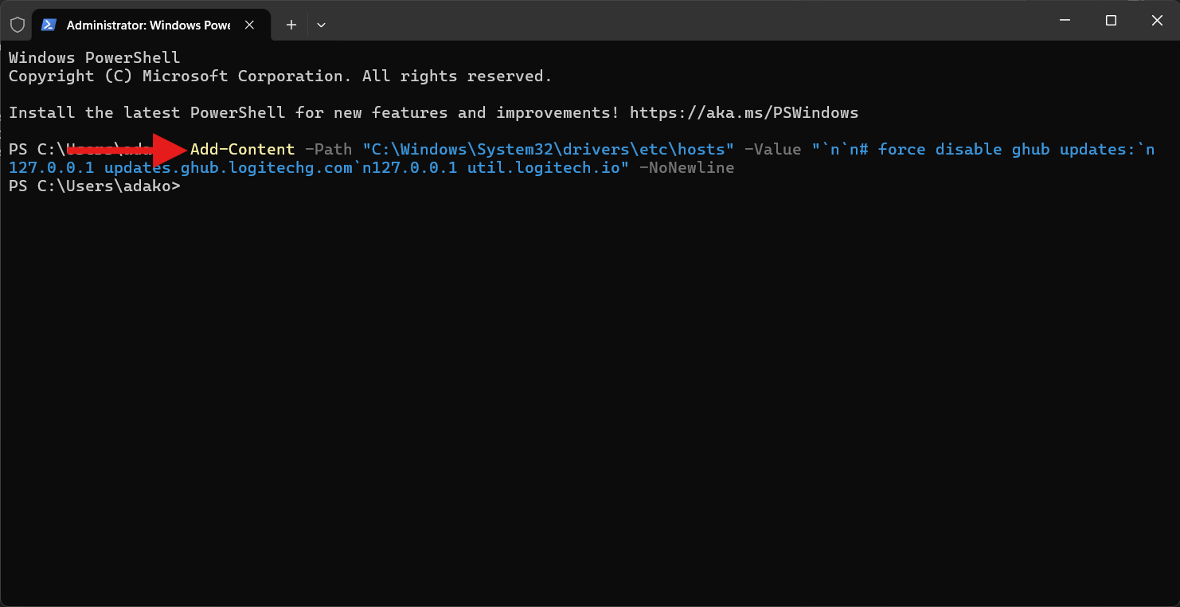Click util.logitech.io hostname text
This screenshot has width=1180, height=607.
click(546, 167)
